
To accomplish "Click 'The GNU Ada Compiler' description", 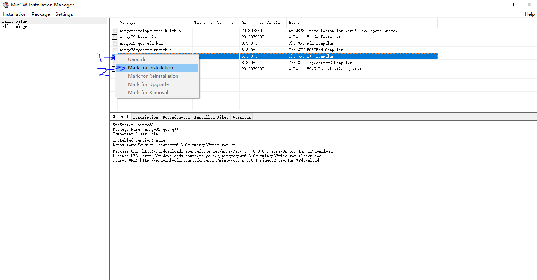I will (x=311, y=43).
